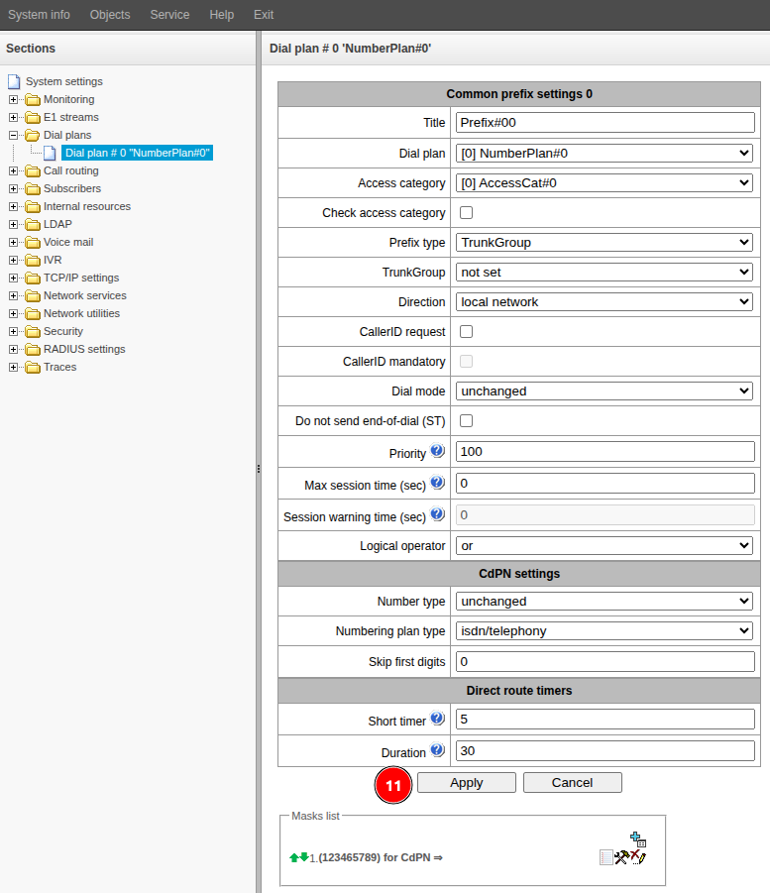
Task: Click the Exit menu item
Action: pos(264,15)
